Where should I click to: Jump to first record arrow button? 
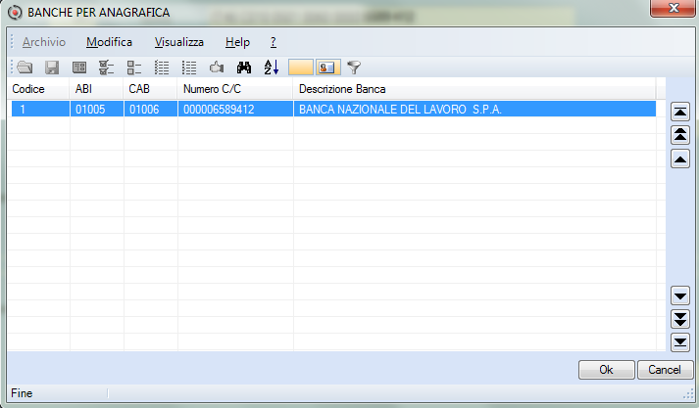click(680, 112)
